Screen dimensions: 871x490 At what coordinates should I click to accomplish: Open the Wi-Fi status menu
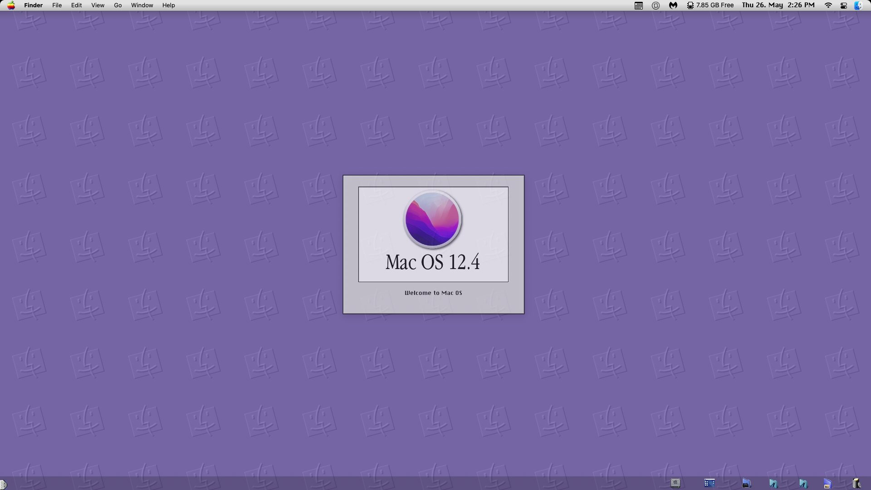click(828, 5)
